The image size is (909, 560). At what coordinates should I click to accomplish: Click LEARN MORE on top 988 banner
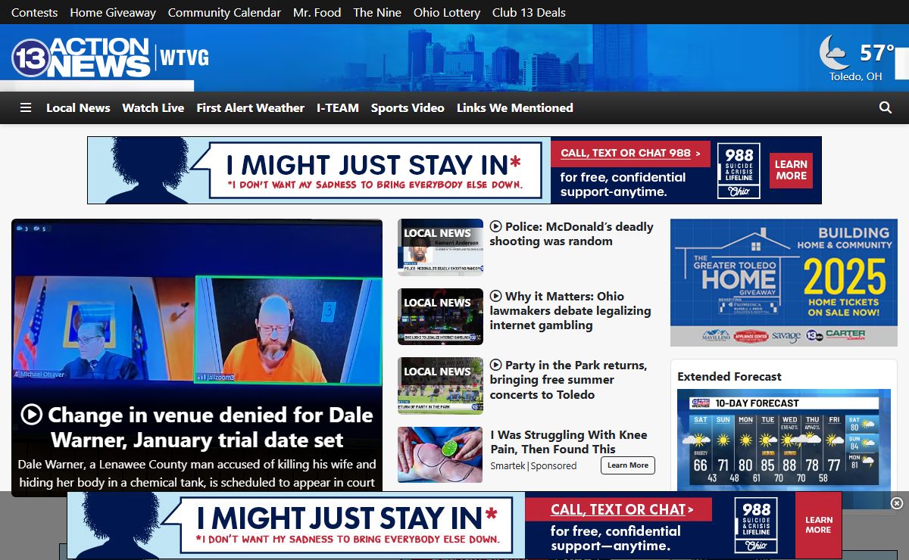(791, 170)
